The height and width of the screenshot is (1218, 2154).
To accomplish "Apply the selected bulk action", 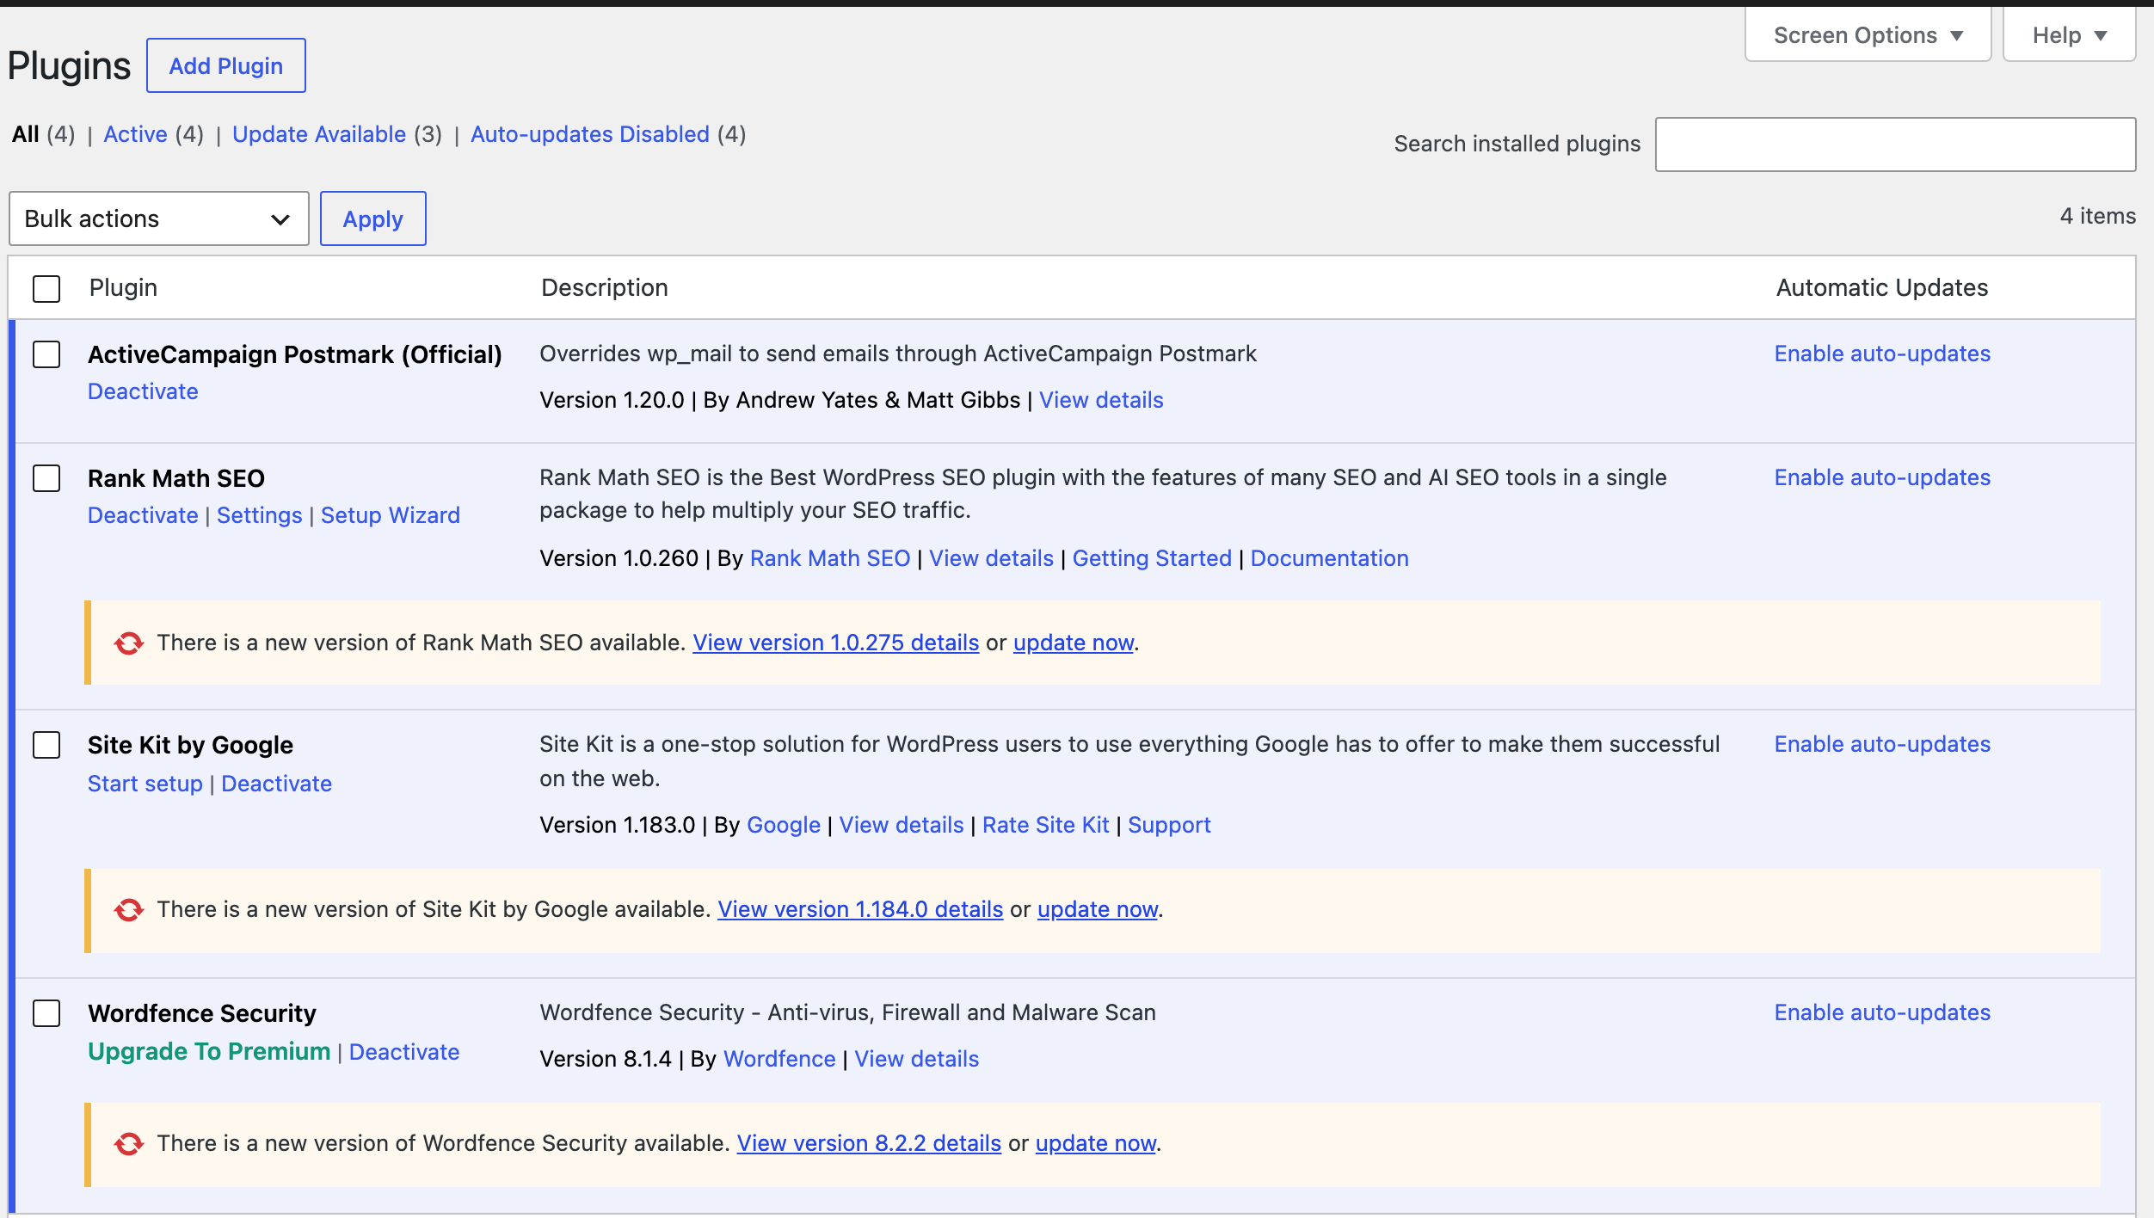I will point(373,218).
